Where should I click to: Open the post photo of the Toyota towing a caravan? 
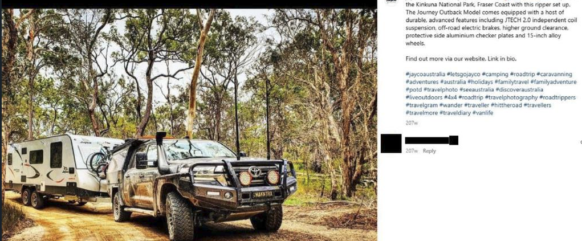pyautogui.click(x=189, y=125)
